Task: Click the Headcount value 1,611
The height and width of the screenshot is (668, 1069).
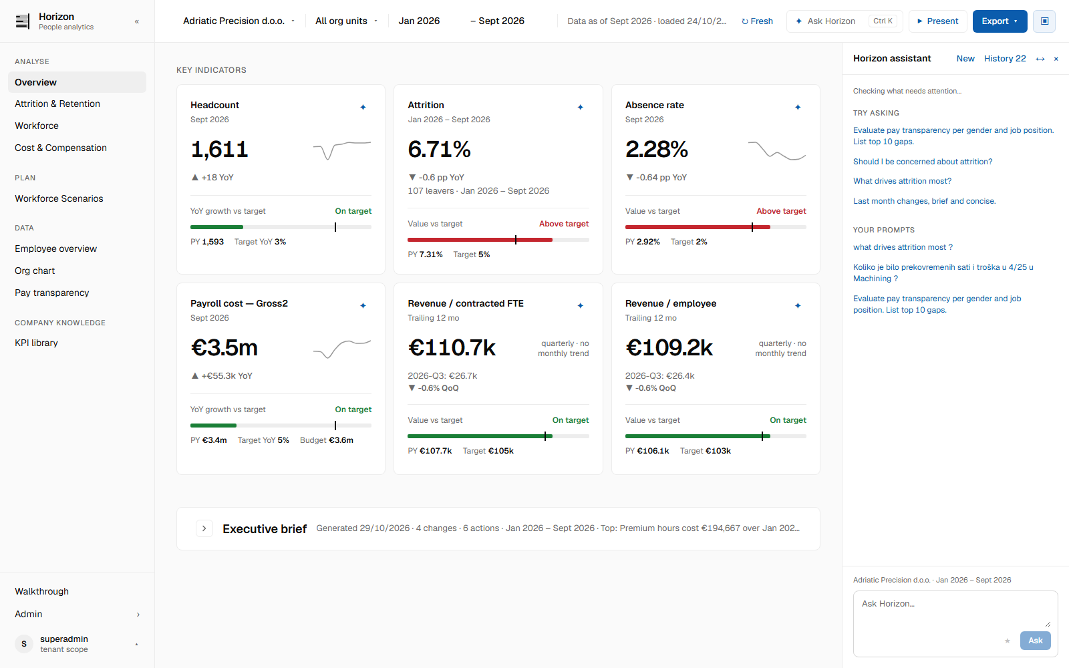Action: 219,150
